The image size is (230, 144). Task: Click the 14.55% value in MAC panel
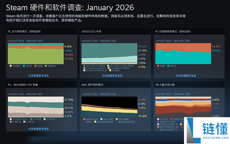tap(143, 116)
